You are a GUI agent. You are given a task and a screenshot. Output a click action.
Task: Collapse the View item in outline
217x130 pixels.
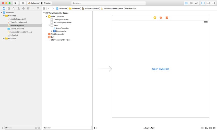pos(49,25)
